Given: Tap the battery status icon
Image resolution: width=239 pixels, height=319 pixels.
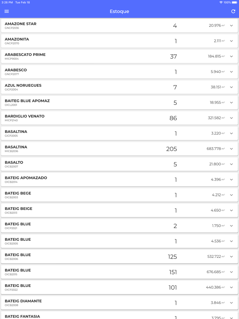Looking at the screenshot, I should coord(235,2).
